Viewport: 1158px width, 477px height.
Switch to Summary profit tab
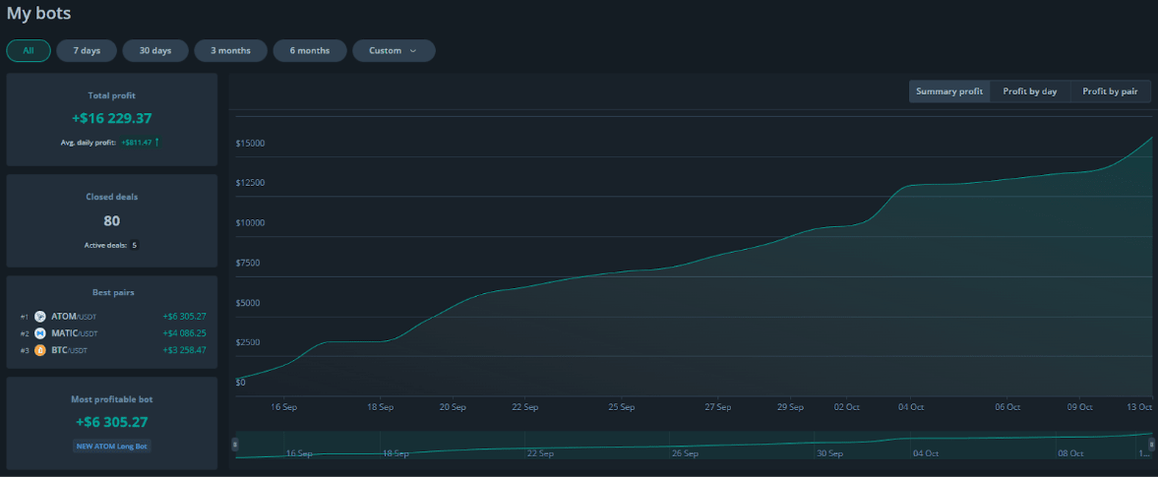(x=949, y=91)
